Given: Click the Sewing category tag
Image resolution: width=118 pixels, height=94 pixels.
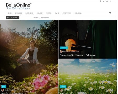Looking at the screenshot, I should coord(63,87).
